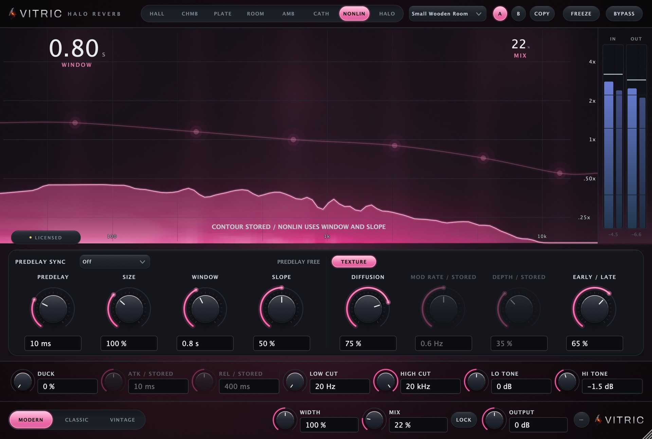This screenshot has height=439, width=652.
Task: Click the DIFFUSION knob
Action: click(368, 309)
